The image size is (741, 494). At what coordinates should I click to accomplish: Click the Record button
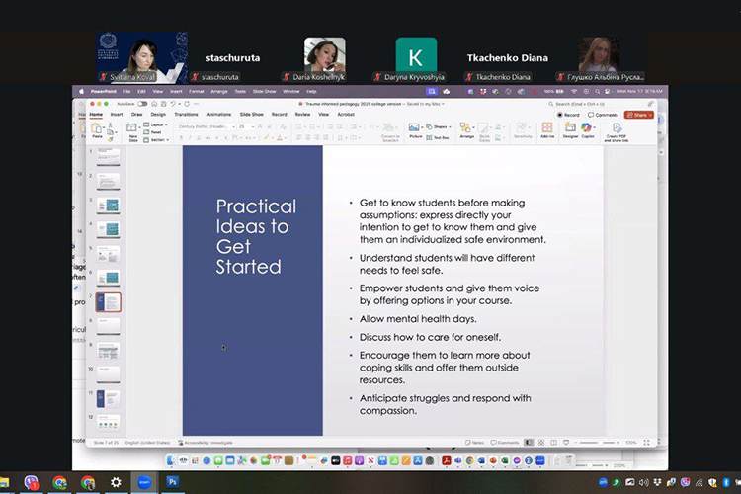coord(569,115)
